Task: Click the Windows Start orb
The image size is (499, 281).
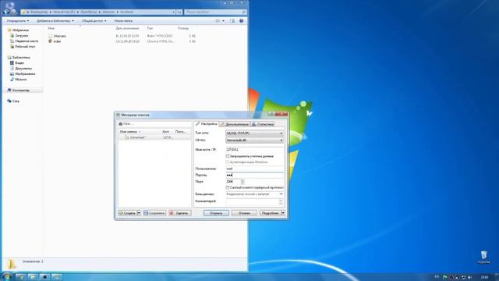Action: click(x=6, y=276)
